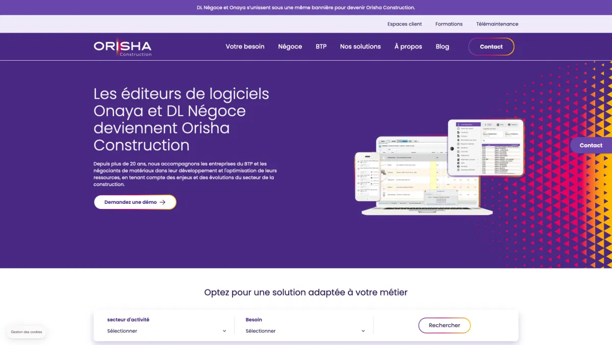
Task: Click the Contact button in header
Action: [491, 46]
